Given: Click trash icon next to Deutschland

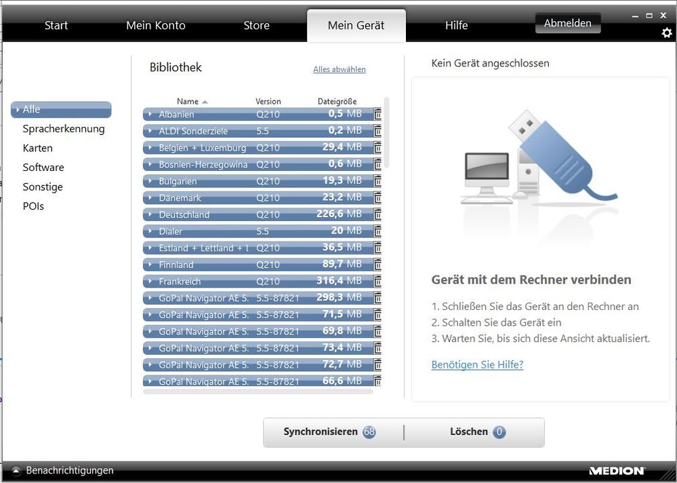Looking at the screenshot, I should point(377,214).
